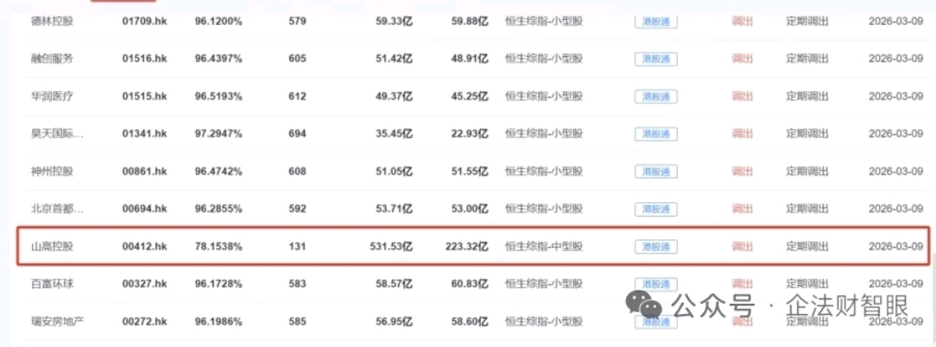
Task: Click the 港股通 tag for 山高控股
Action: 655,246
